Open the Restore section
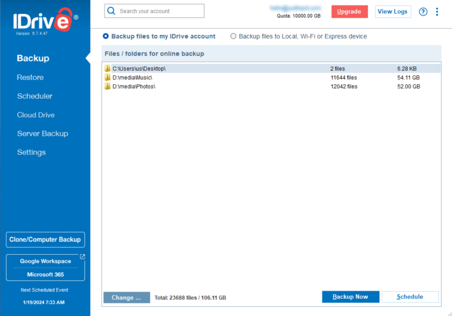 (x=30, y=77)
